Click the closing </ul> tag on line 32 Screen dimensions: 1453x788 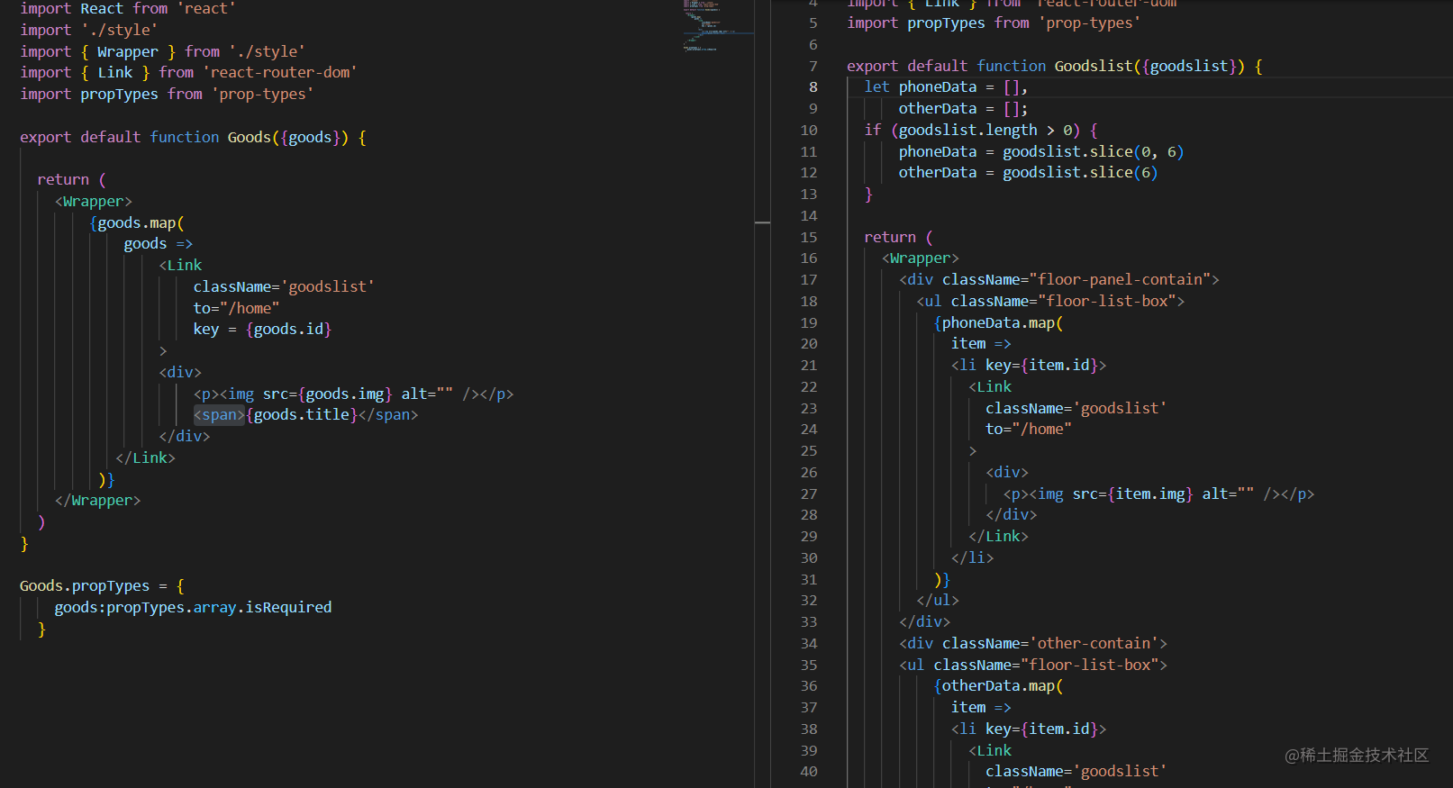coord(938,600)
